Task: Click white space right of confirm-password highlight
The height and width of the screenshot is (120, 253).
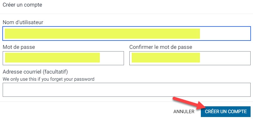Action: coord(225,58)
